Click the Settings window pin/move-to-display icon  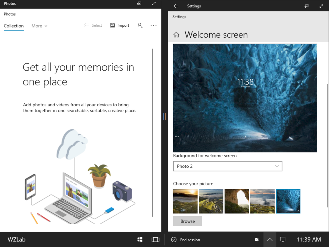click(x=307, y=6)
